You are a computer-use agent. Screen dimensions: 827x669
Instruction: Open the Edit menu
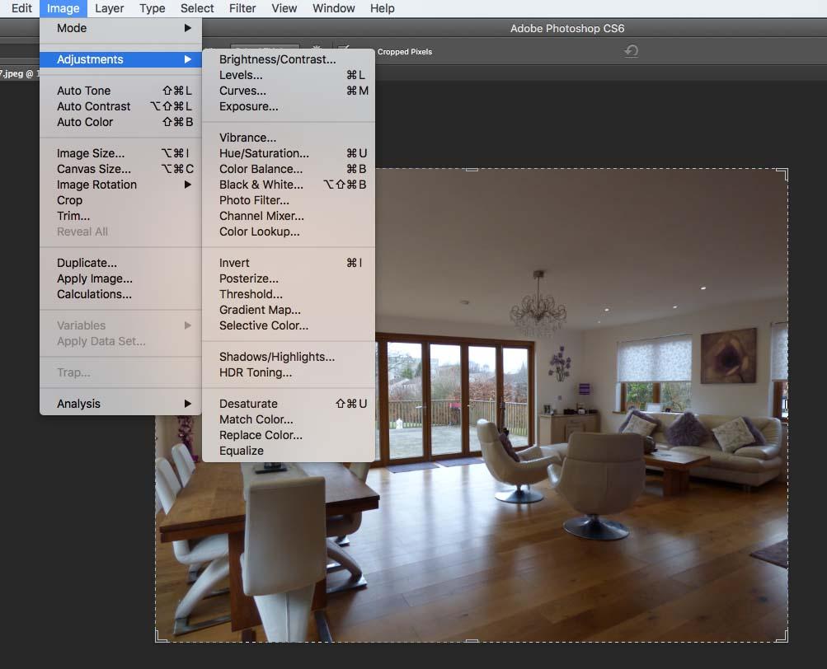[21, 8]
